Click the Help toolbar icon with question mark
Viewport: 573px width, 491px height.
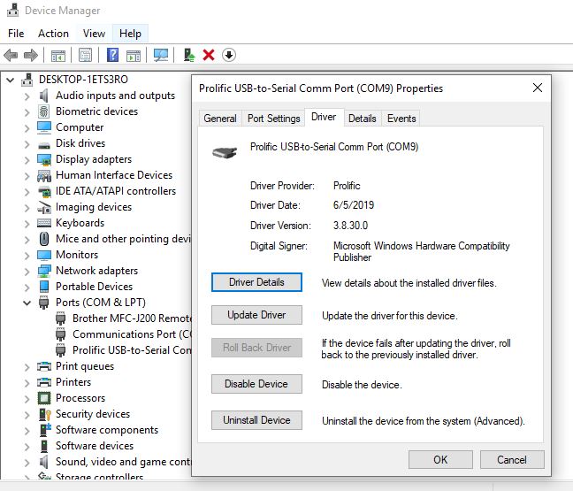click(x=112, y=55)
